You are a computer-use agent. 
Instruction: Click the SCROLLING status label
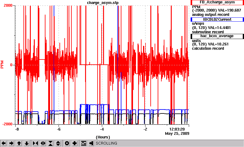(106, 143)
